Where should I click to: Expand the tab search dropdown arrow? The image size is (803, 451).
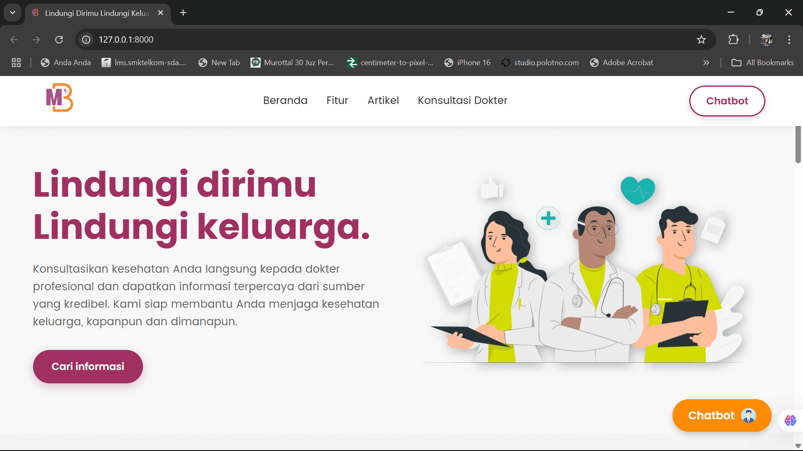(x=13, y=13)
